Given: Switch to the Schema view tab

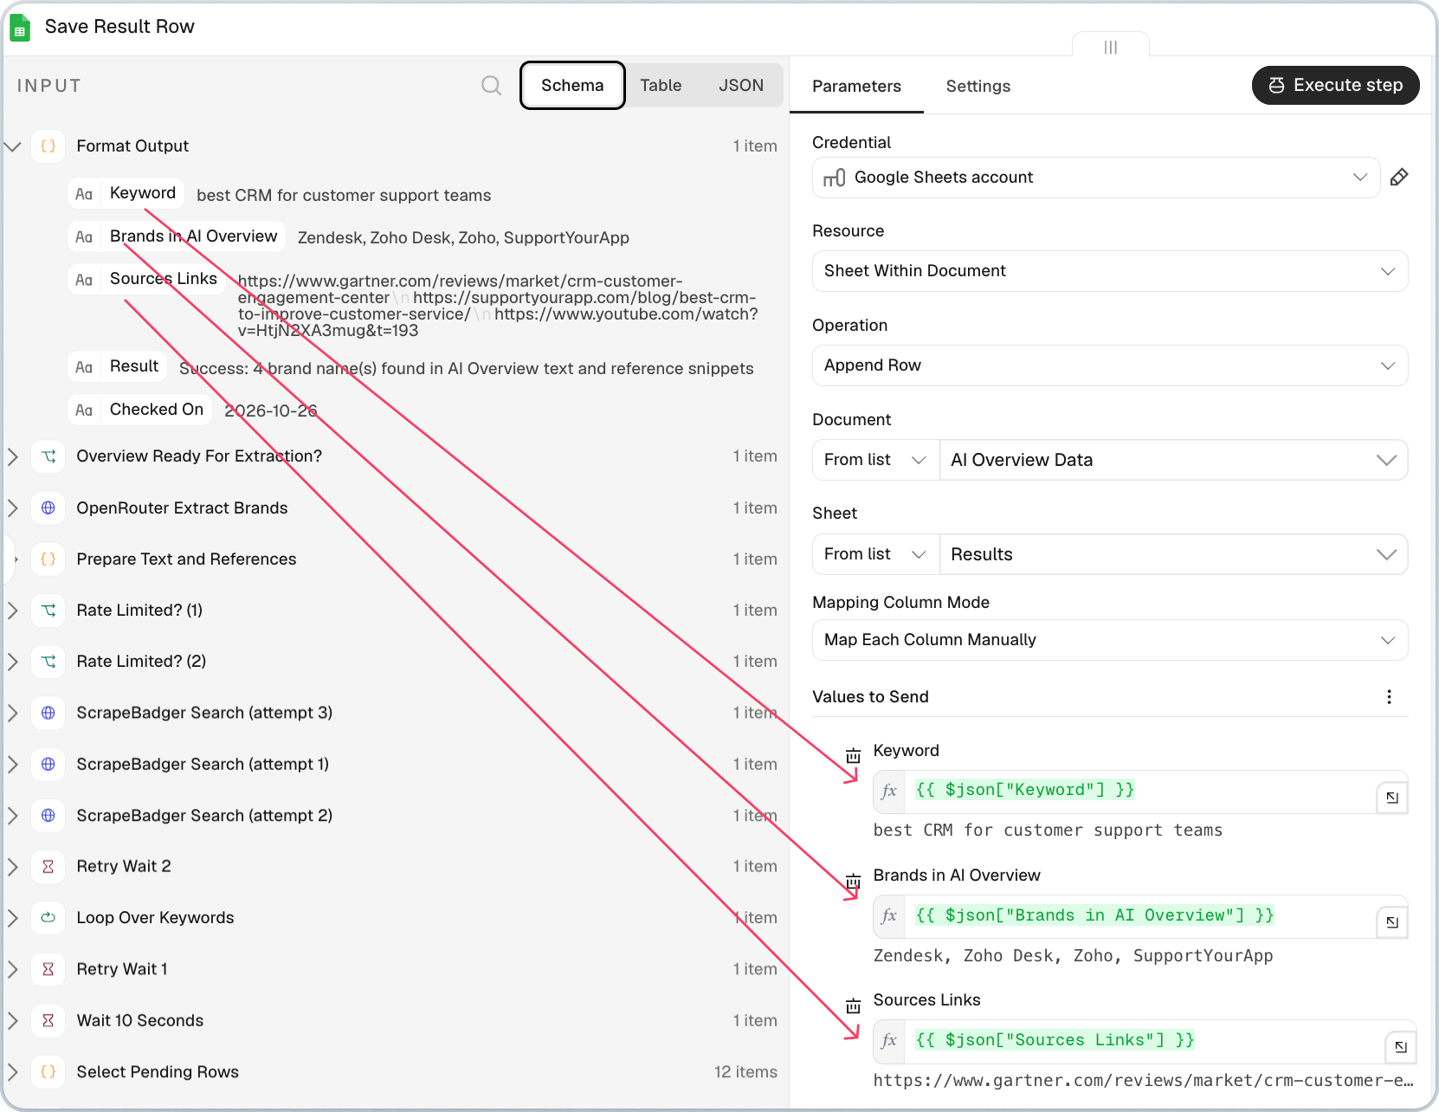Looking at the screenshot, I should coord(572,86).
